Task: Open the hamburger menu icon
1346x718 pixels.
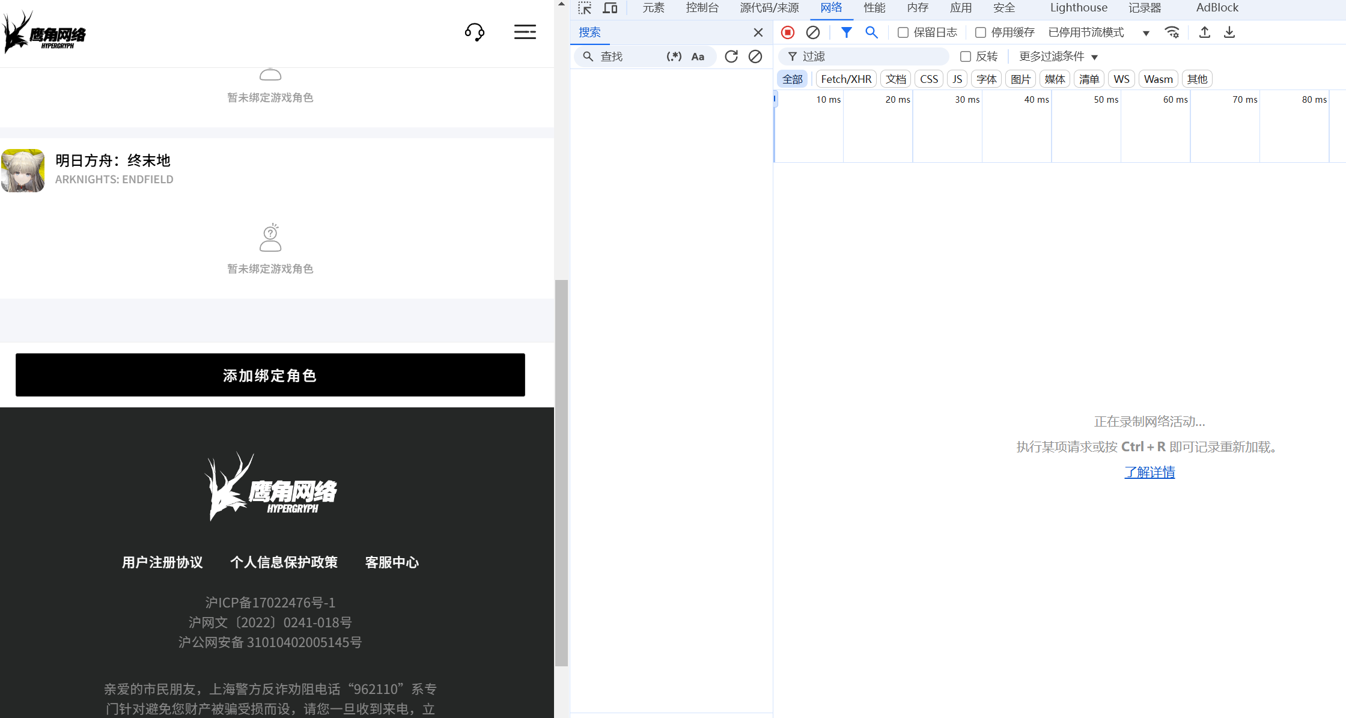Action: tap(525, 32)
